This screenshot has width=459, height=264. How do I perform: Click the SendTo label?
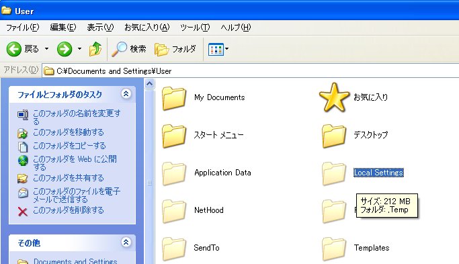pyautogui.click(x=207, y=248)
